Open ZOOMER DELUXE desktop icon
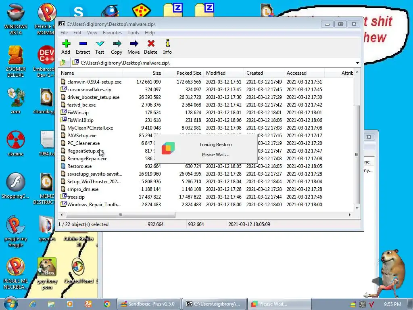Screen dimensions: 413x310 coord(16,61)
